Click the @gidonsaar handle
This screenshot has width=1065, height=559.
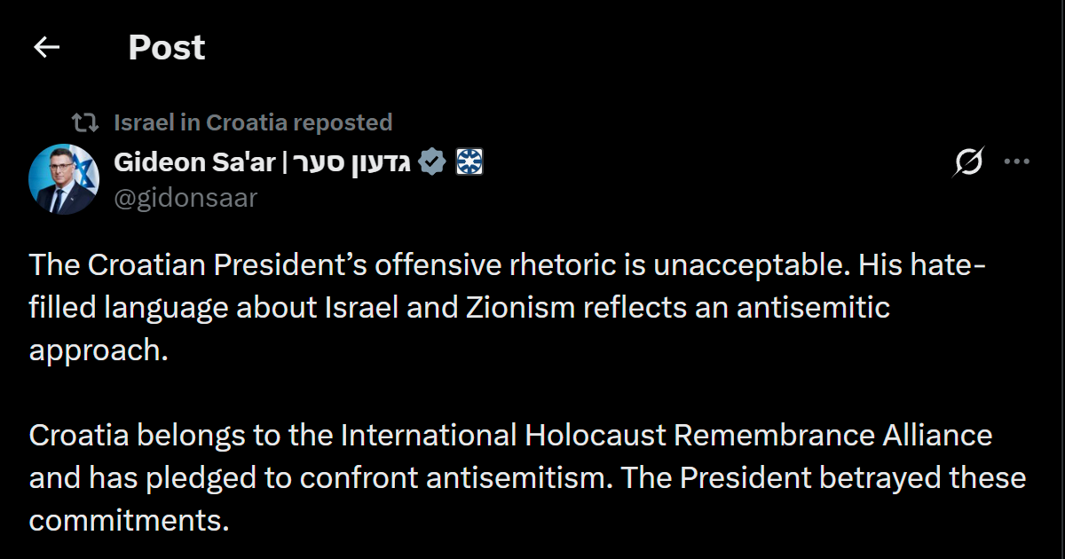185,198
